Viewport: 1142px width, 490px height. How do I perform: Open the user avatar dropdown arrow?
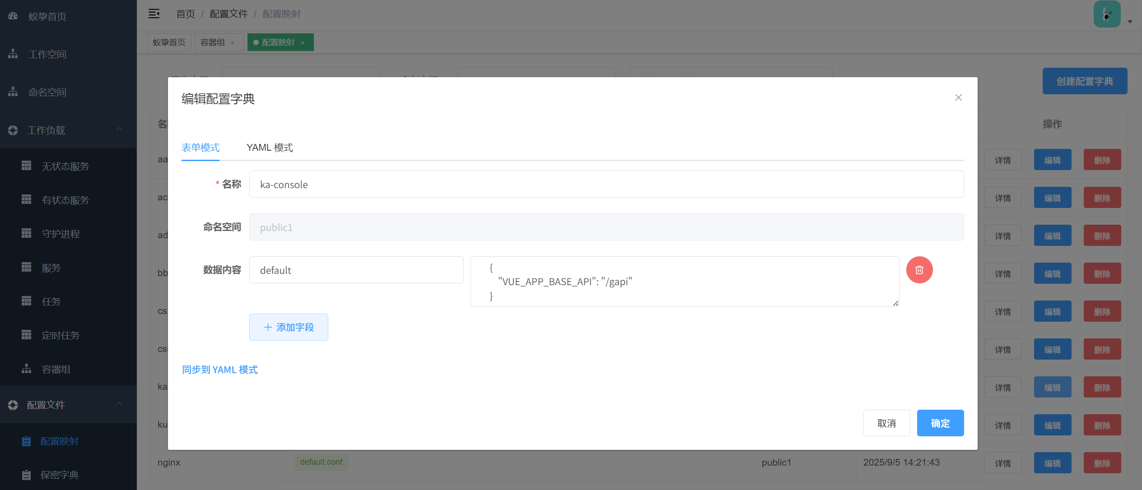1130,21
